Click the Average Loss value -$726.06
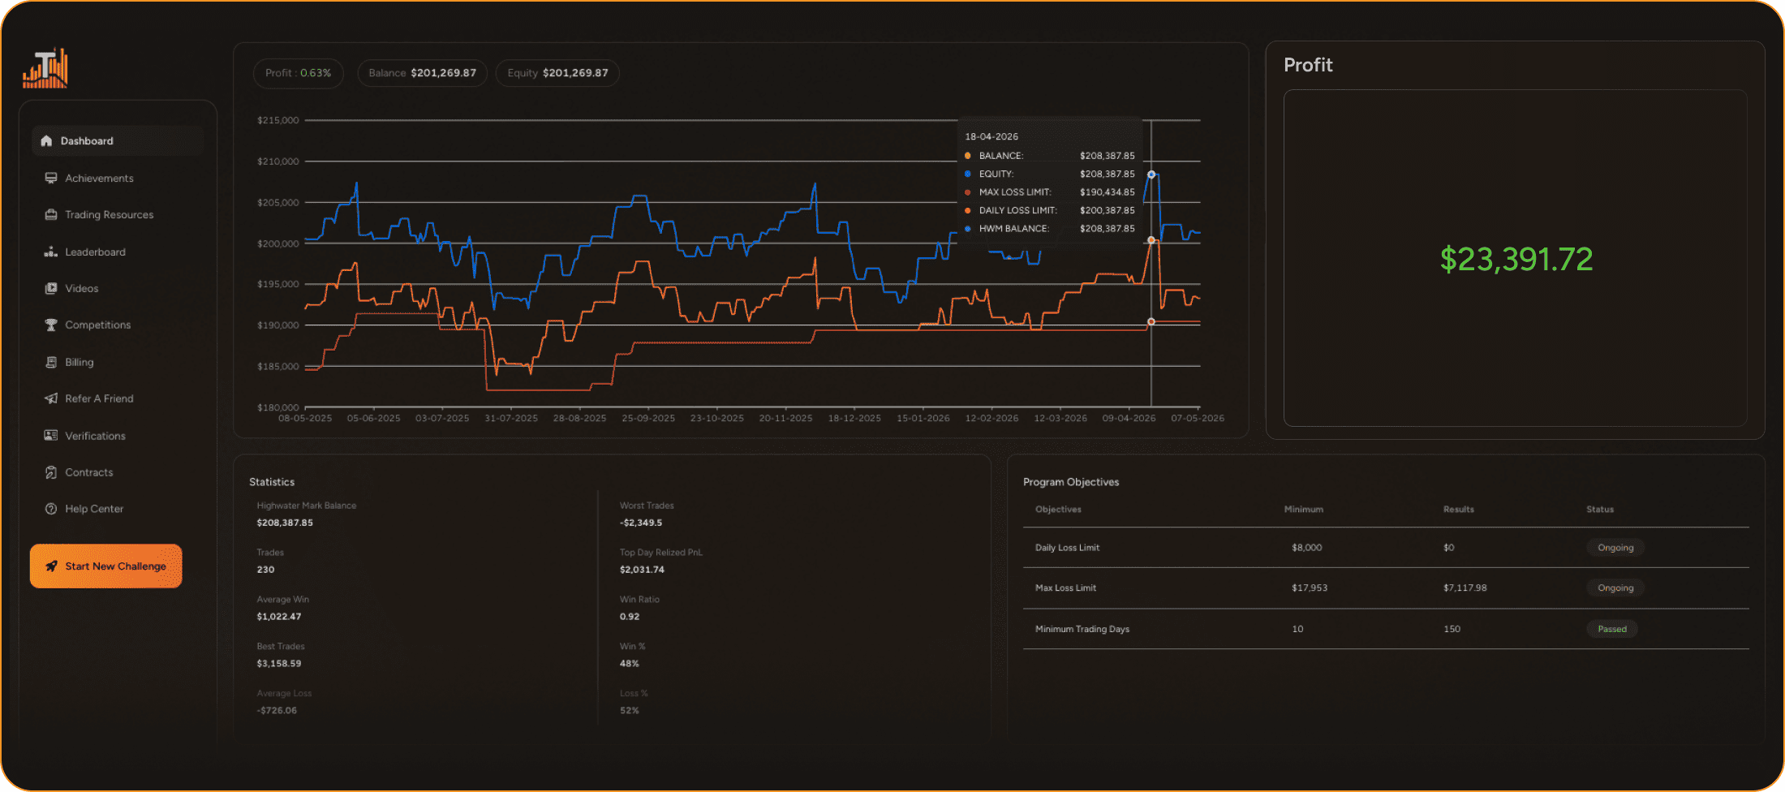 277,711
